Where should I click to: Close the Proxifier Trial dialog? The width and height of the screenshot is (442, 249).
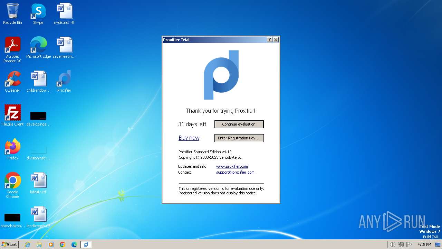point(276,40)
